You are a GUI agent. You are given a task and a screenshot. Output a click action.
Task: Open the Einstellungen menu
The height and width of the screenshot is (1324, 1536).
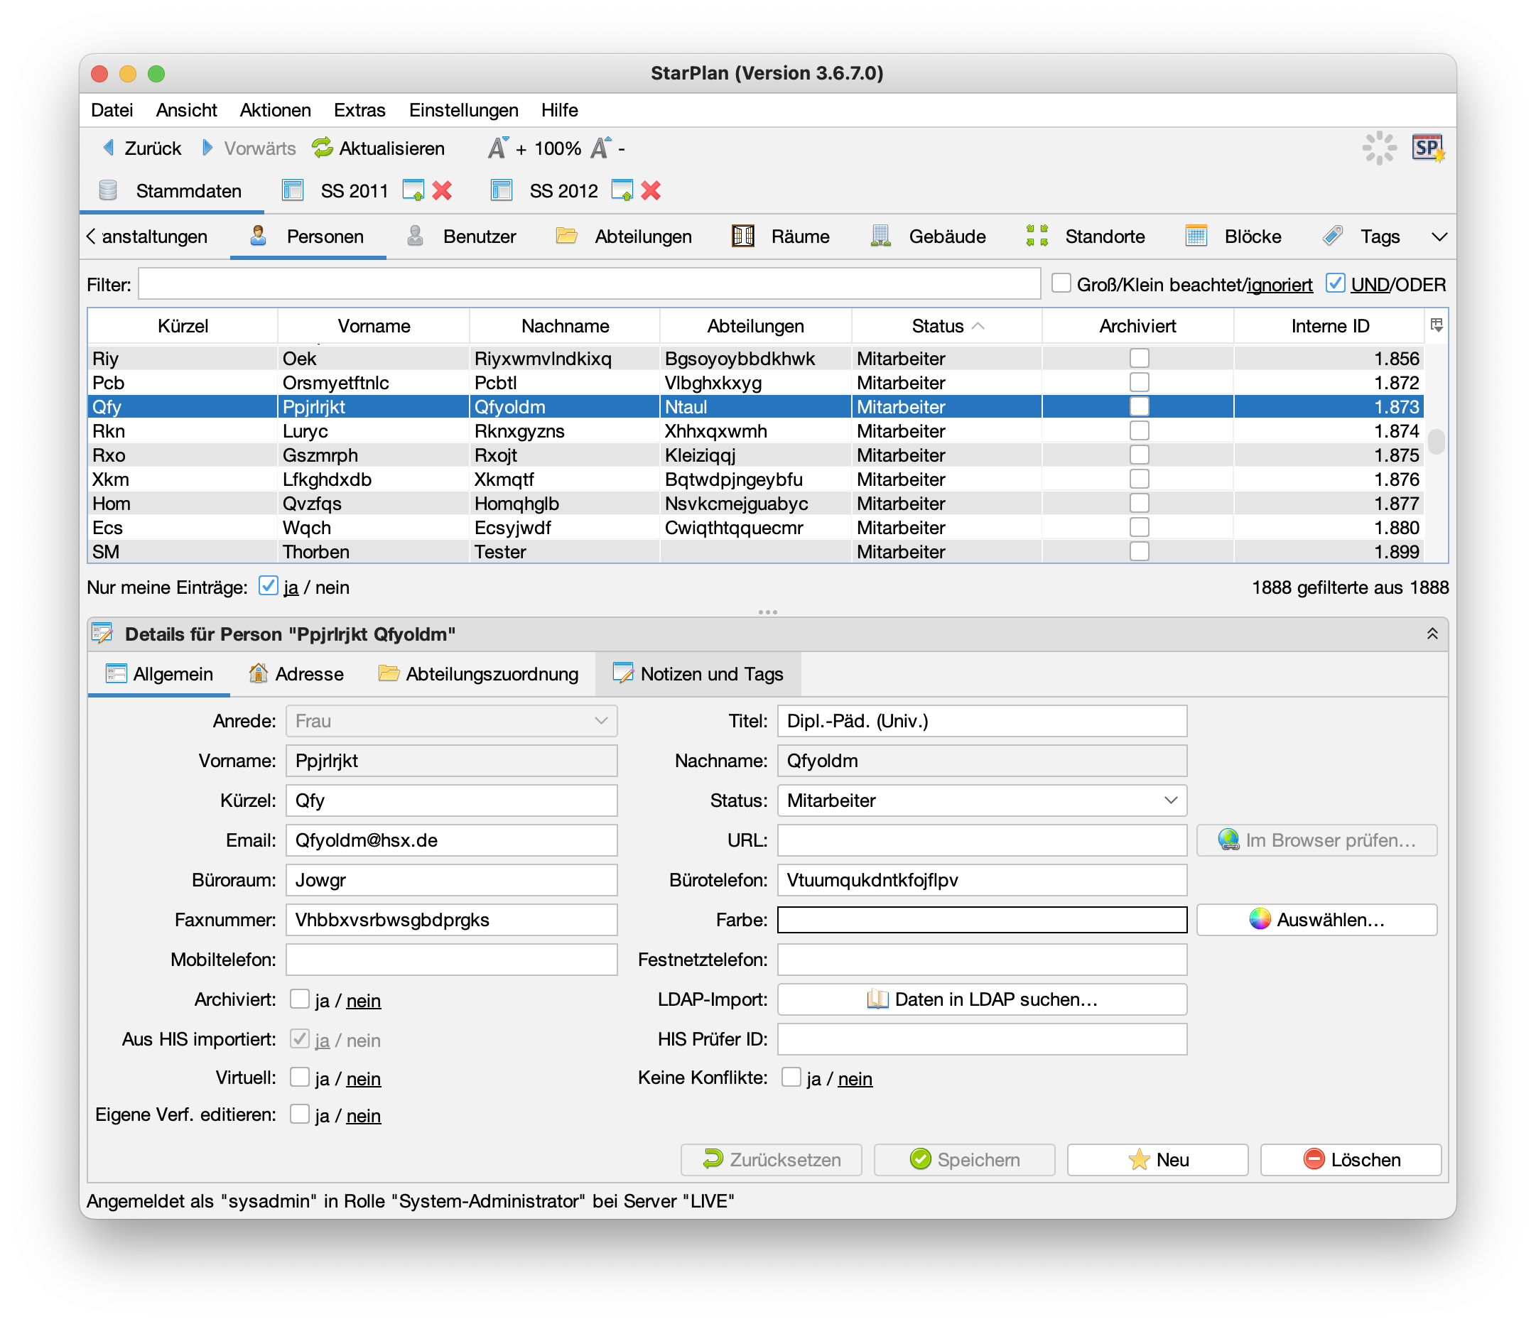(x=463, y=111)
